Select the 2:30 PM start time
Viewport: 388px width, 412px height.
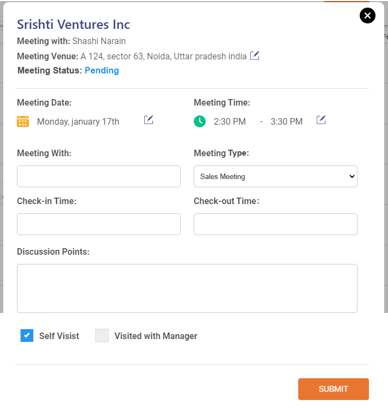[x=230, y=121]
